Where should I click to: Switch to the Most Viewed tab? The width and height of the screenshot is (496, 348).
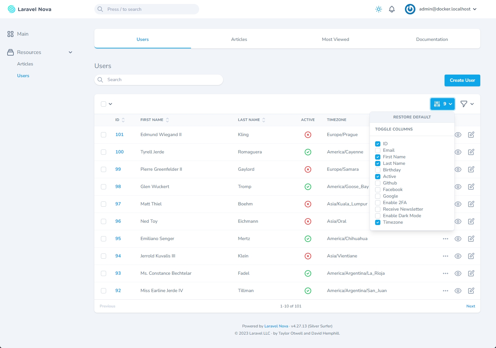(335, 39)
